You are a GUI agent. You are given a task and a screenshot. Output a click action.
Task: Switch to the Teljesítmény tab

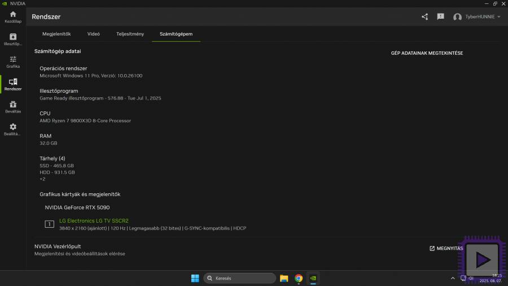click(x=130, y=34)
